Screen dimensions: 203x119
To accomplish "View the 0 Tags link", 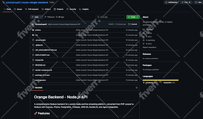I will click(60, 17).
